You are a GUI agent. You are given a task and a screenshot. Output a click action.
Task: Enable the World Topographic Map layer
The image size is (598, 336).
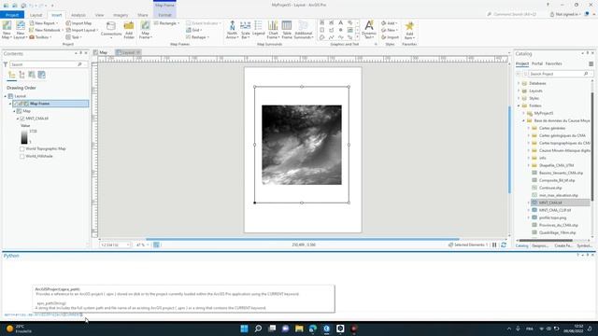tap(22, 149)
